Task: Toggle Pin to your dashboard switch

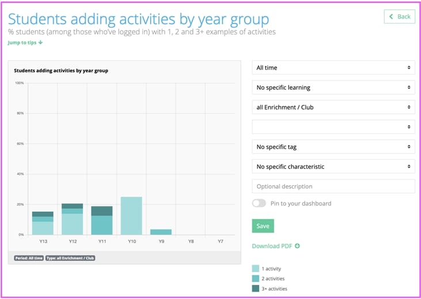Action: 259,204
